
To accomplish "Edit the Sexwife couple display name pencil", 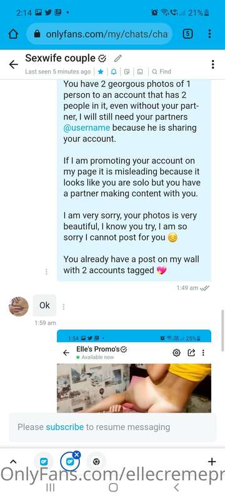I will click(x=118, y=58).
